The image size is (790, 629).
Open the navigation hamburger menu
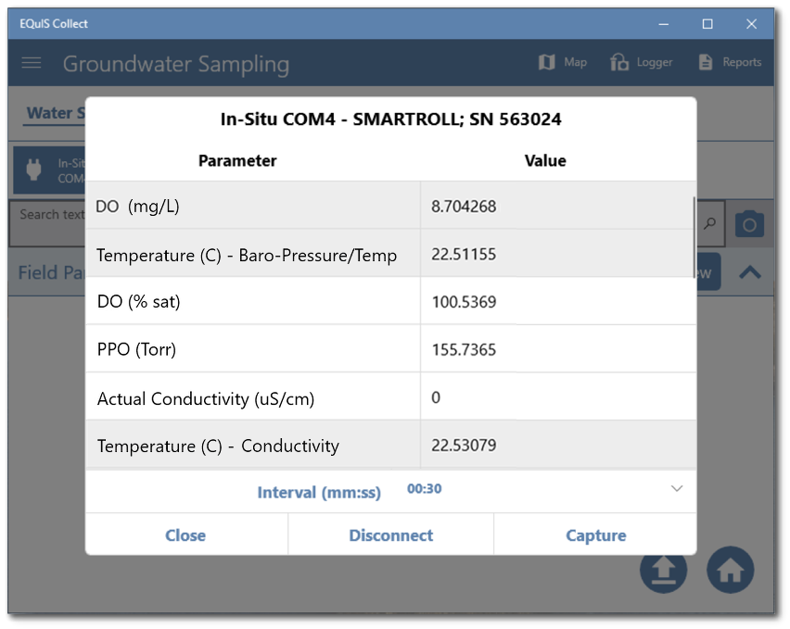coord(31,63)
